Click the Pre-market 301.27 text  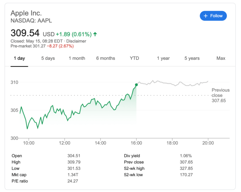28,46
